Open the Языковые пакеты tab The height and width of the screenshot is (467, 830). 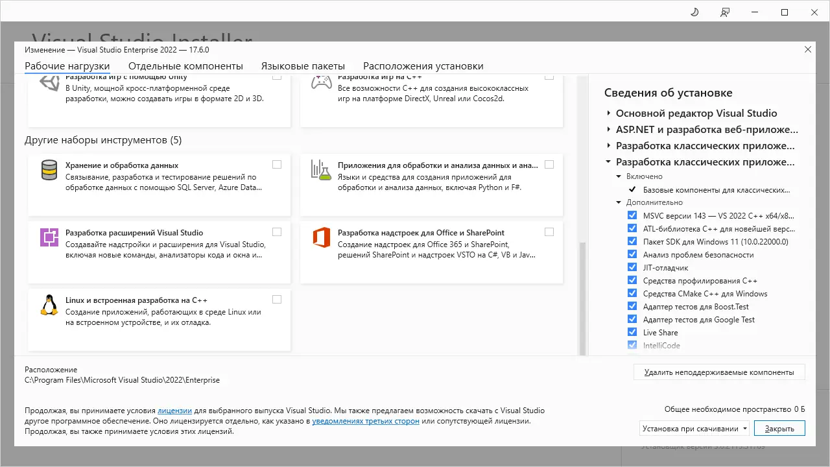coord(303,66)
